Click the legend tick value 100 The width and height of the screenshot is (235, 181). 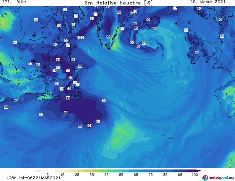click(x=195, y=175)
